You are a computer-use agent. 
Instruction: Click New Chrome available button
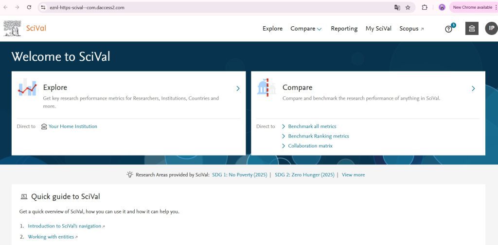tap(473, 7)
